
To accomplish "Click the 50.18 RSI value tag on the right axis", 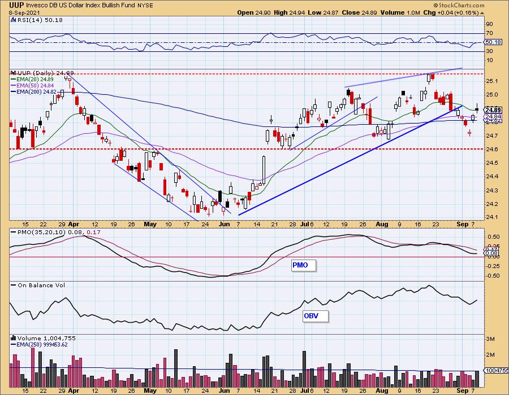I will click(x=493, y=42).
